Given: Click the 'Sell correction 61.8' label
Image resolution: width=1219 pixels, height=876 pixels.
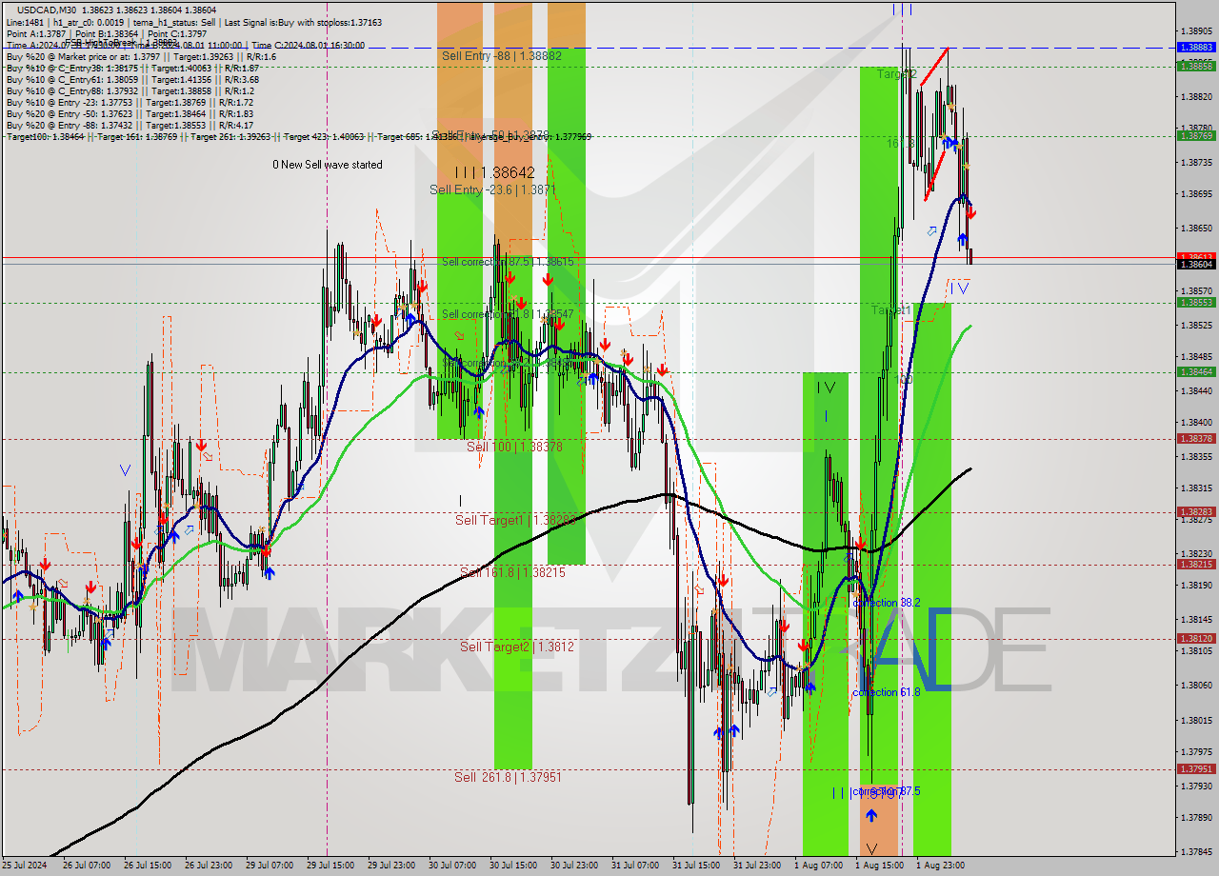Looking at the screenshot, I should point(507,314).
